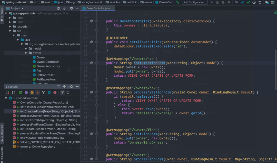The image size is (277, 163).
Task: Select showOwner(int) in the Structure list
Action: click(42, 138)
